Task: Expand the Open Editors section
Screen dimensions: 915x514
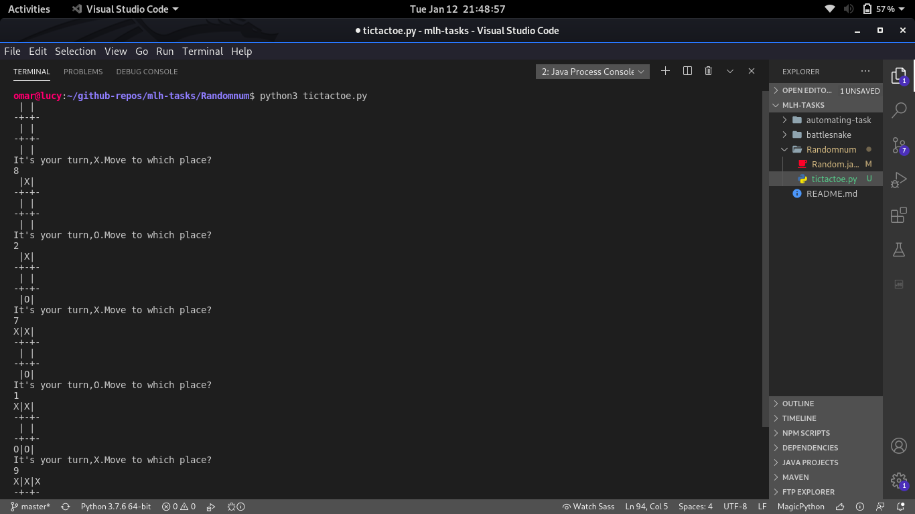Action: [x=826, y=90]
